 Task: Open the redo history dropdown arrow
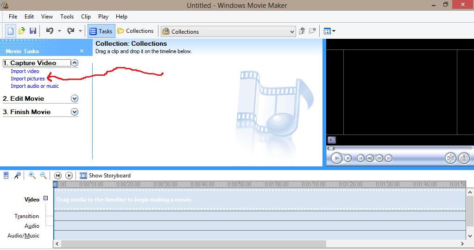[80, 31]
